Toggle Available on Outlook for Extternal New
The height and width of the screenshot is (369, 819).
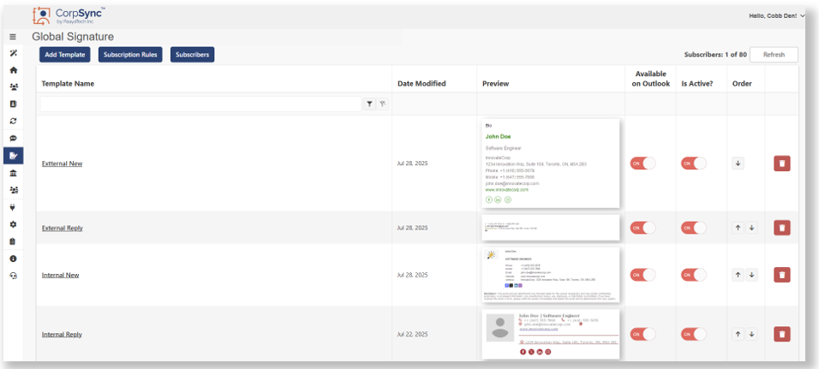tap(643, 164)
